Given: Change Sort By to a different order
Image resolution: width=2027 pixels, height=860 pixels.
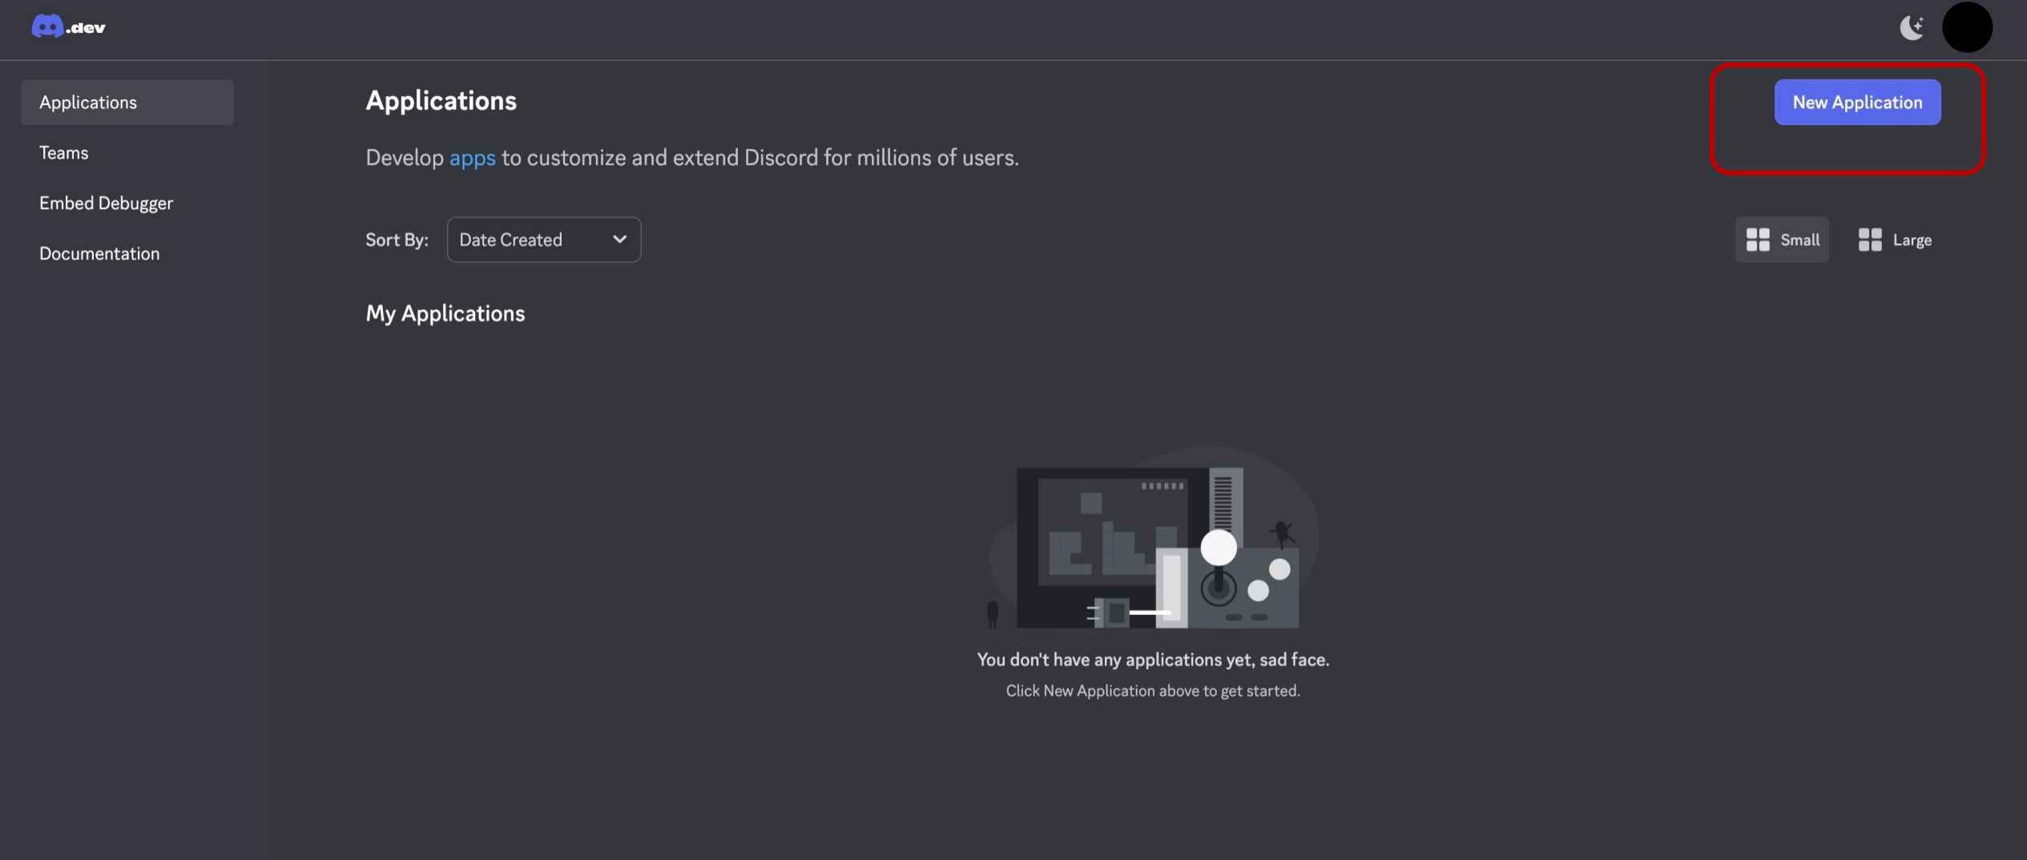Looking at the screenshot, I should [x=543, y=239].
